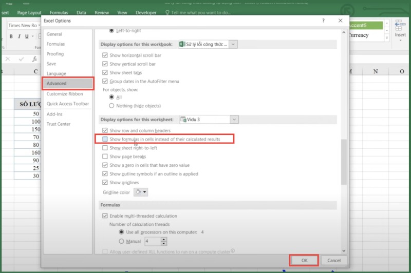Select Quick Access Toolbar in options sidebar
The image size is (411, 273).
point(68,104)
